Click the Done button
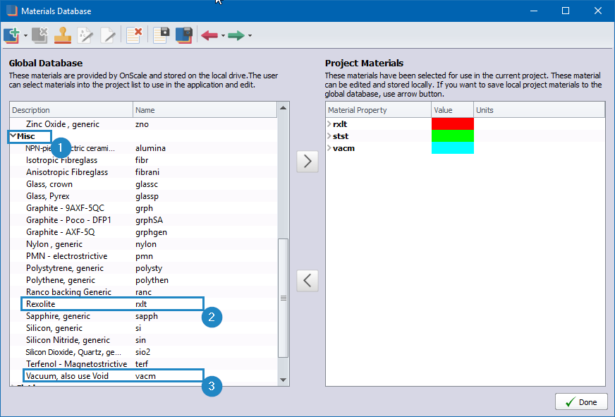The height and width of the screenshot is (417, 615). pos(581,401)
